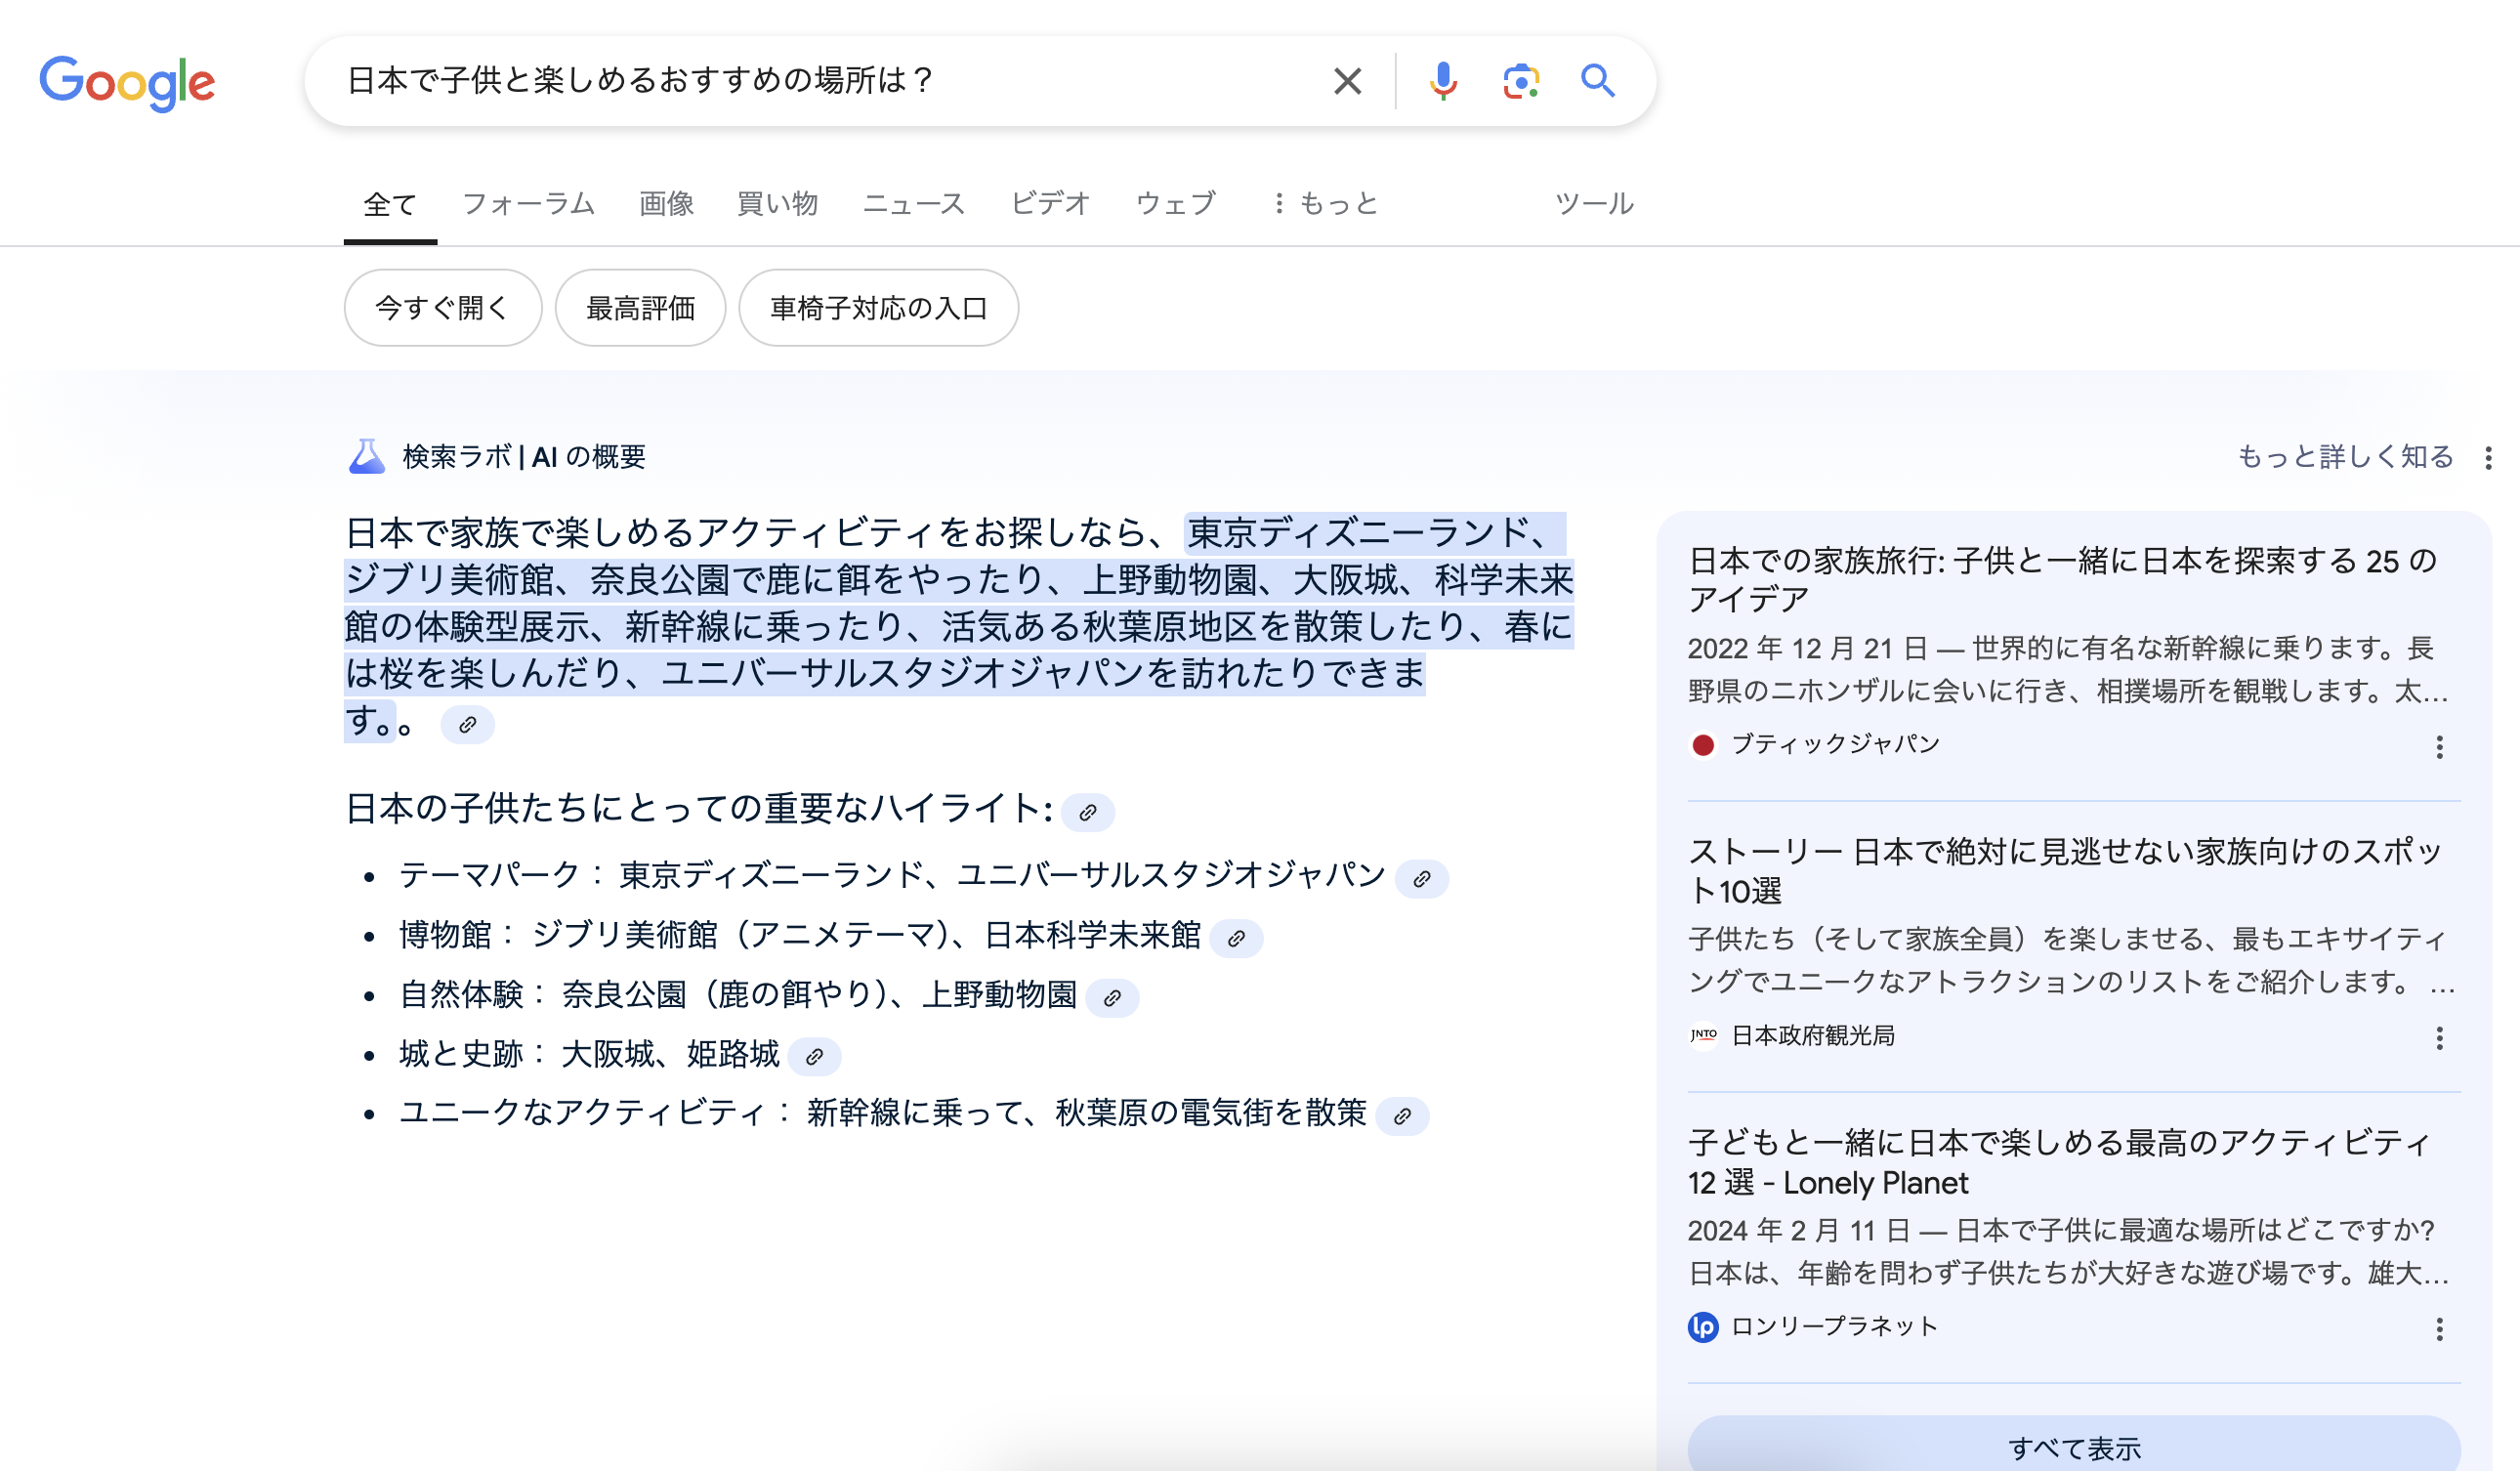Clear the search query with the X
The image size is (2520, 1471).
1347,81
